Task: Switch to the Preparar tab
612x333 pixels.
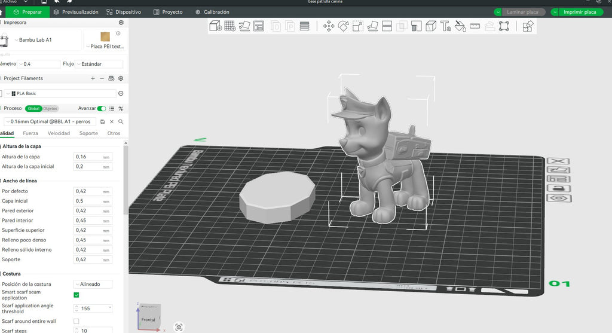Action: 27,12
